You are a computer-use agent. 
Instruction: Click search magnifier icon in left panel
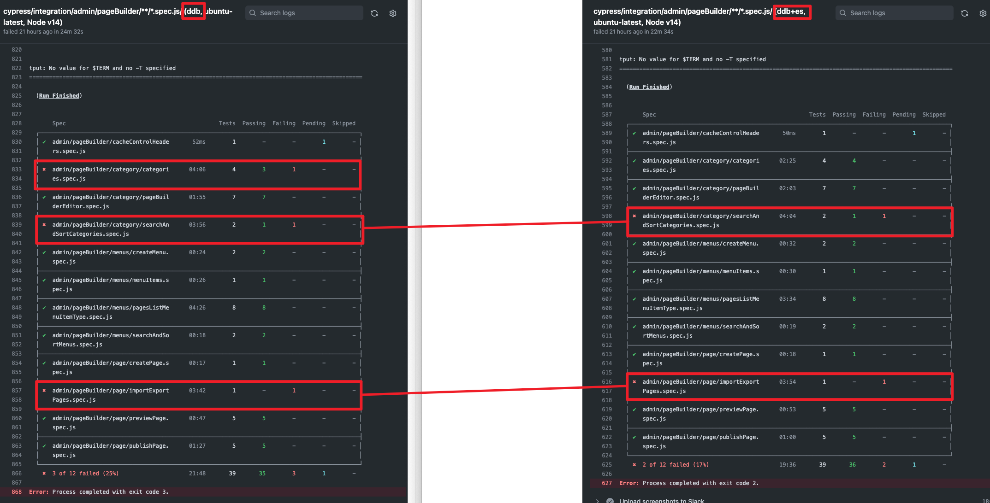[x=253, y=13]
